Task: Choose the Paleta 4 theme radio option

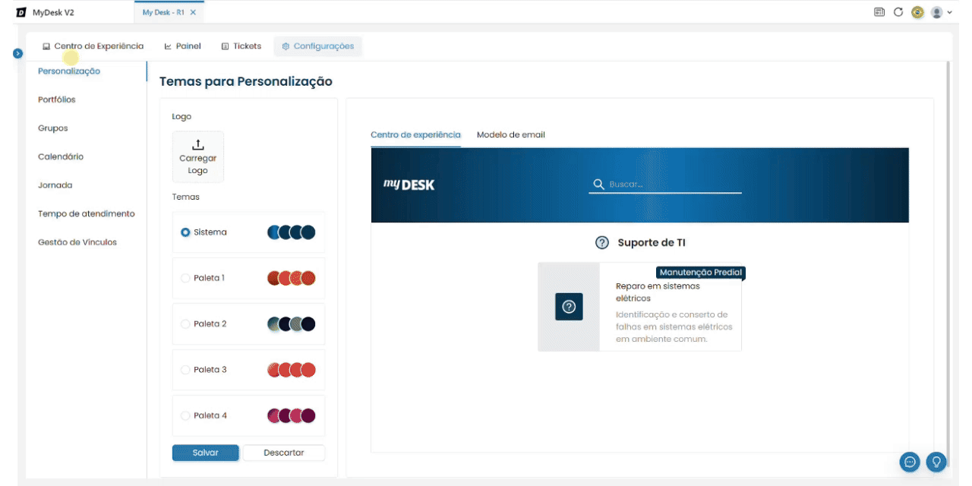Action: point(185,416)
